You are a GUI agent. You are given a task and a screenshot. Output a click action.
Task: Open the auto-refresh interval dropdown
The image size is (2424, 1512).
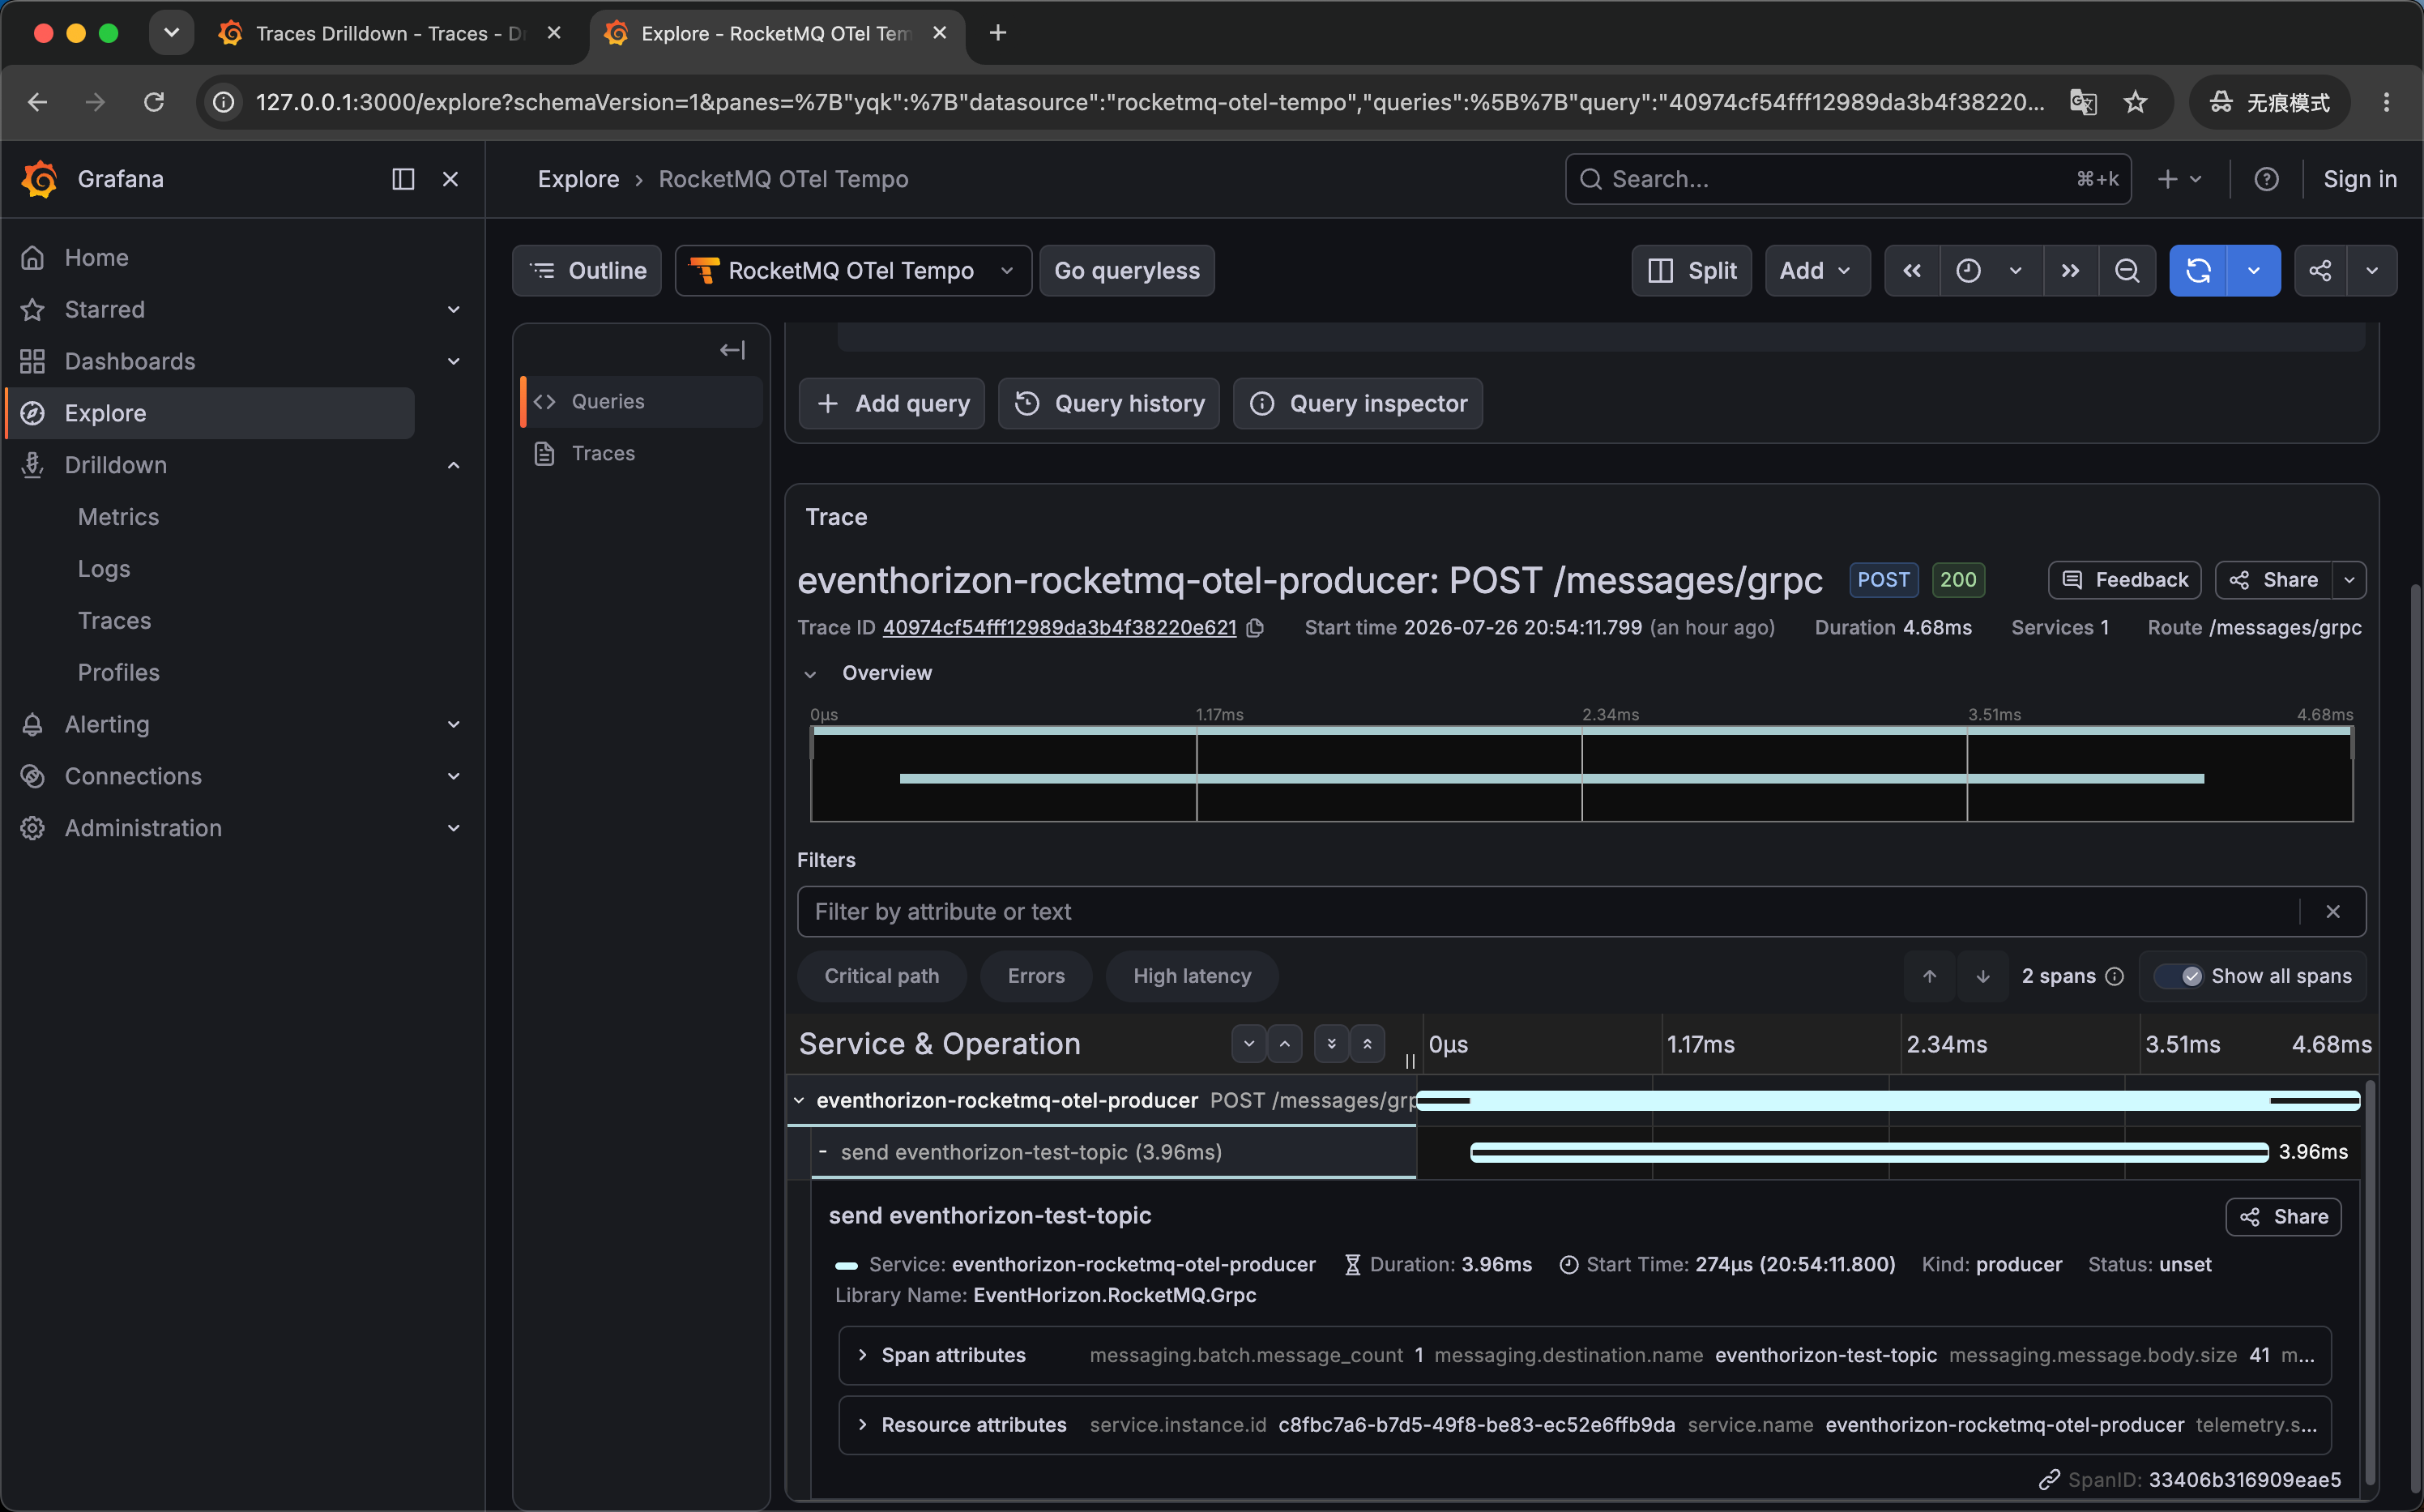(x=2254, y=271)
